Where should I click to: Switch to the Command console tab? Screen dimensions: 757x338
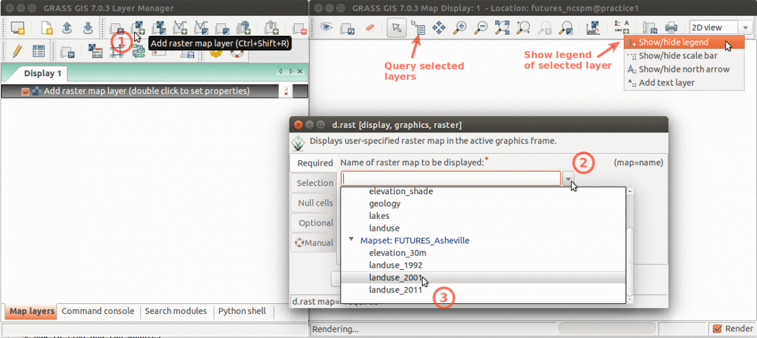98,311
